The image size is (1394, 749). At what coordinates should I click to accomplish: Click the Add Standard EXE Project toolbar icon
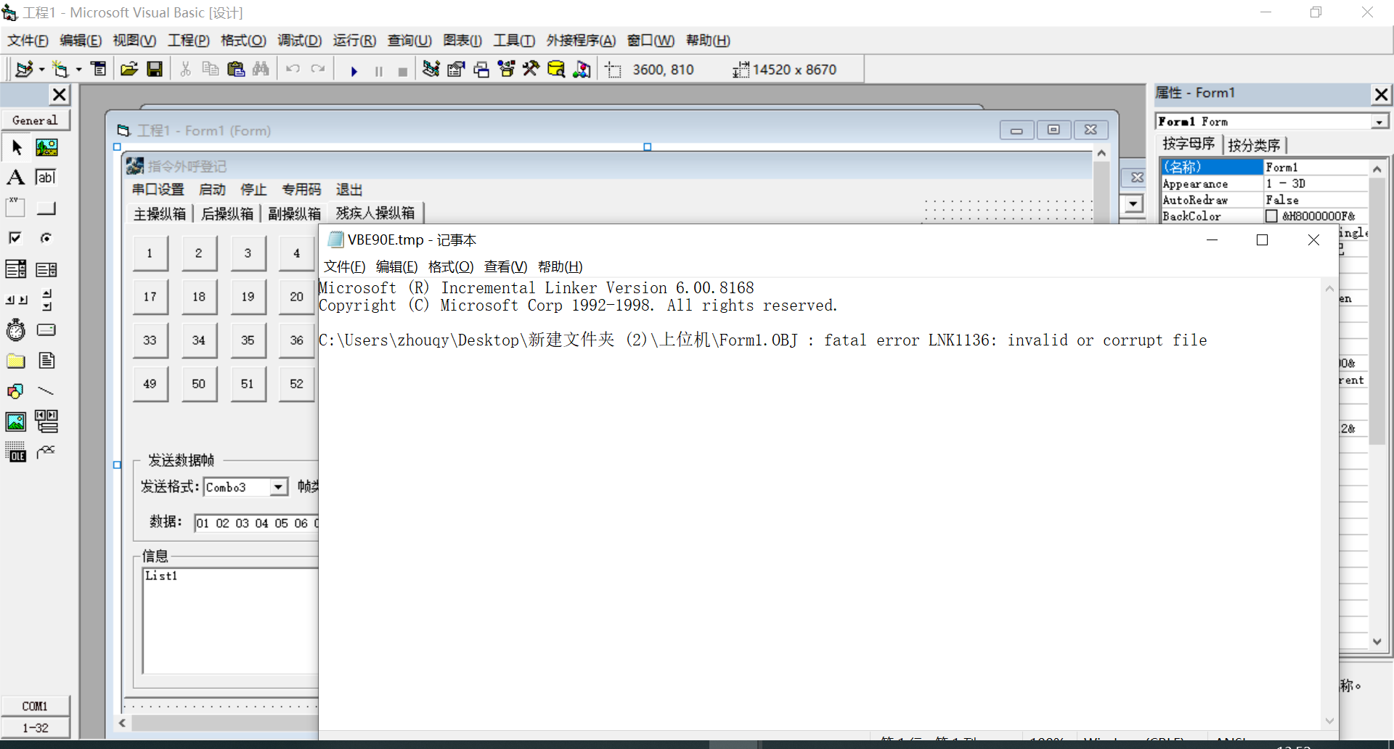[x=24, y=69]
